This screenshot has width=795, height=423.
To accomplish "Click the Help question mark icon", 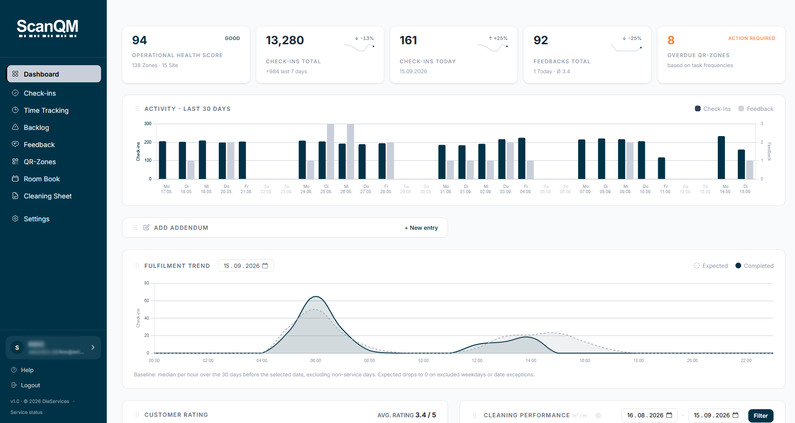I will tap(14, 370).
